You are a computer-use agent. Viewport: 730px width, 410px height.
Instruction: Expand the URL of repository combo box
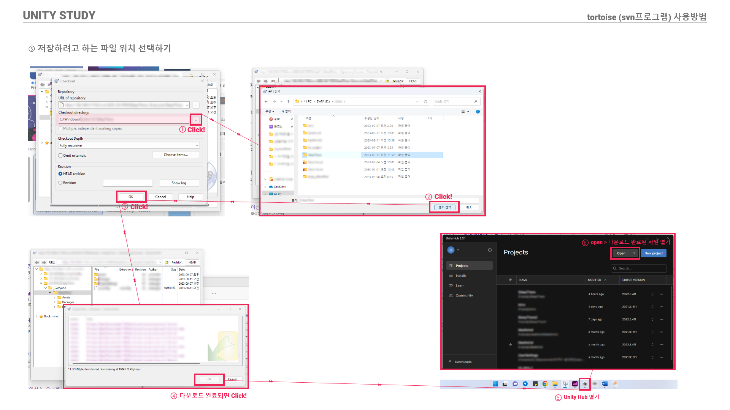[x=187, y=105]
